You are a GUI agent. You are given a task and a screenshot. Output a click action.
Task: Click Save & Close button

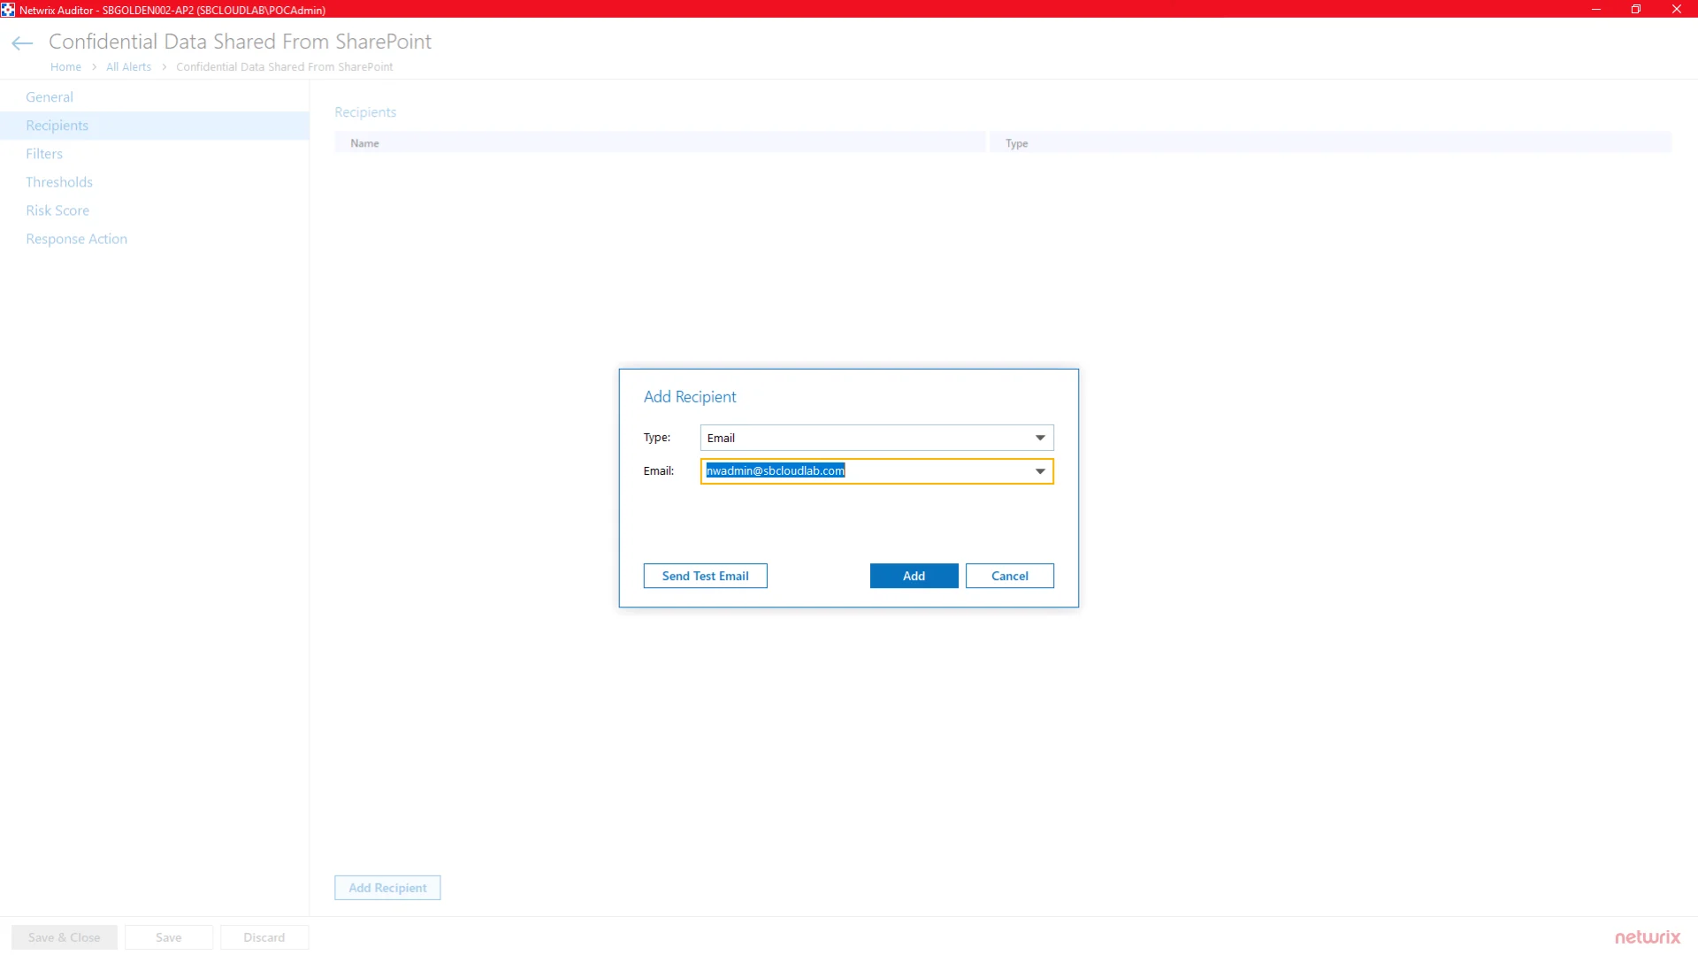[x=64, y=937]
